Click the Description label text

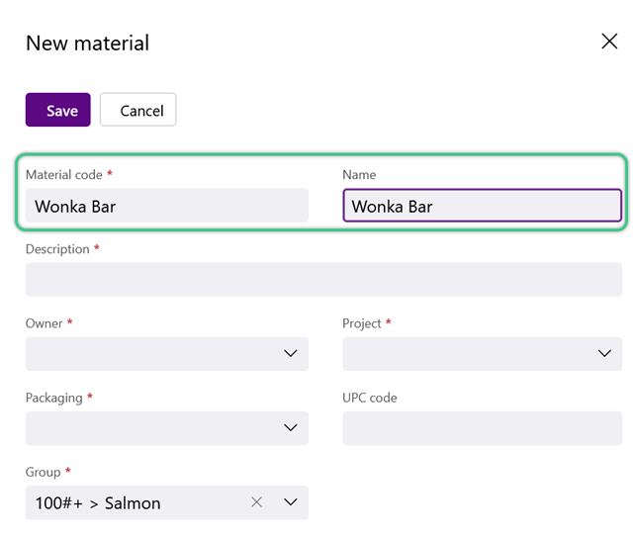click(57, 249)
